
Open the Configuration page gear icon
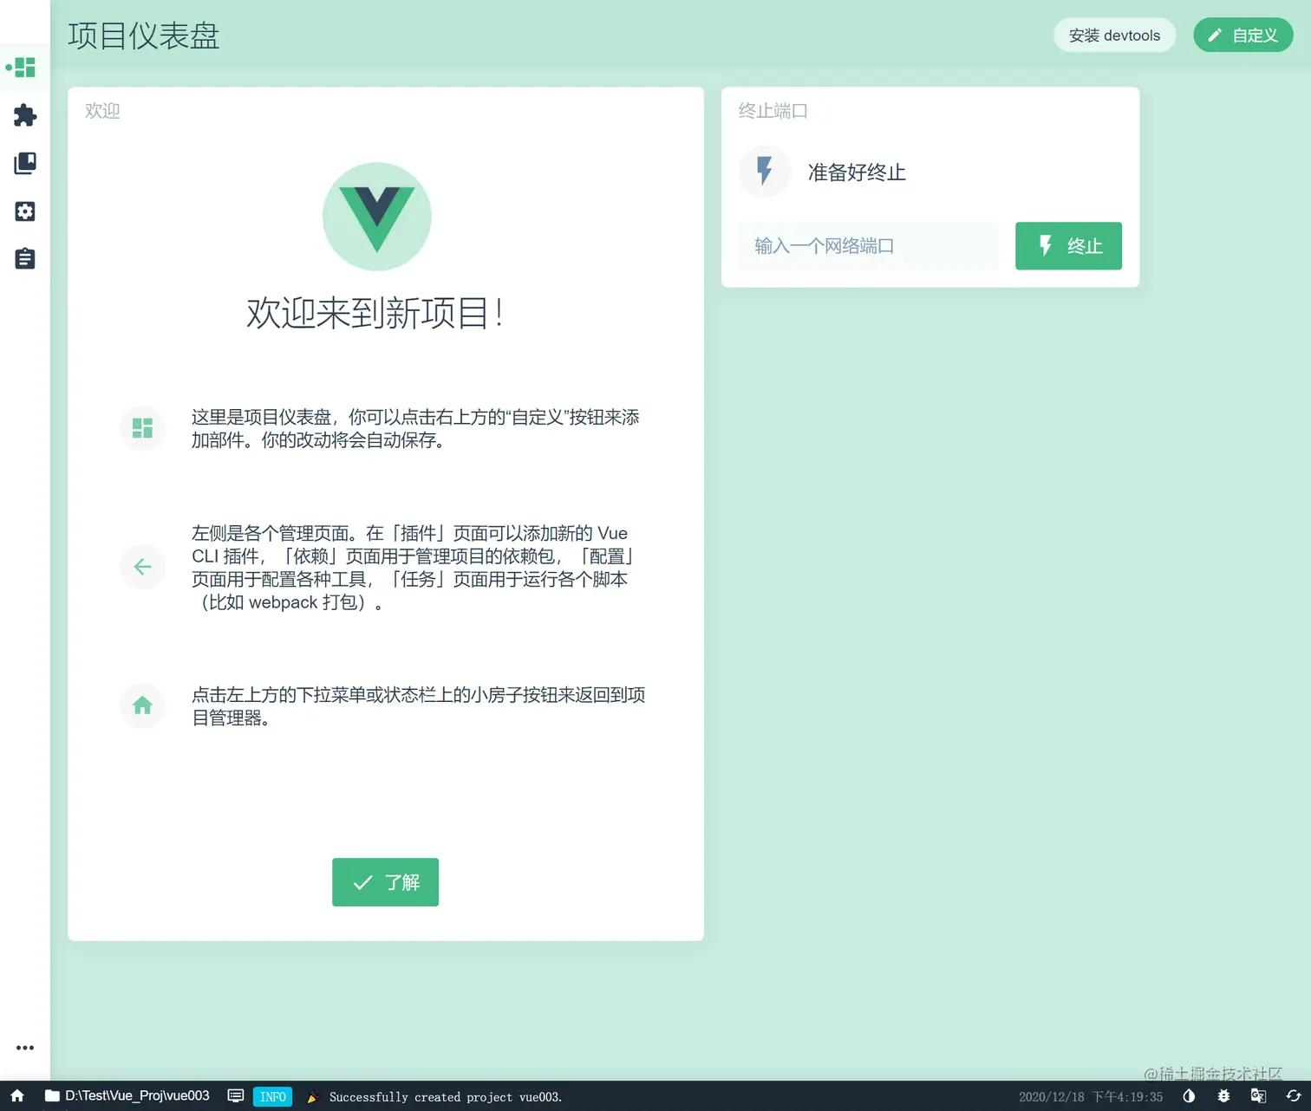point(25,211)
